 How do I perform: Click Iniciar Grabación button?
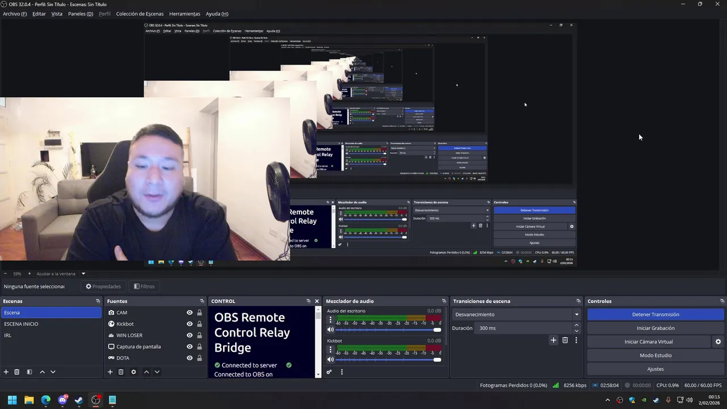[x=655, y=328]
